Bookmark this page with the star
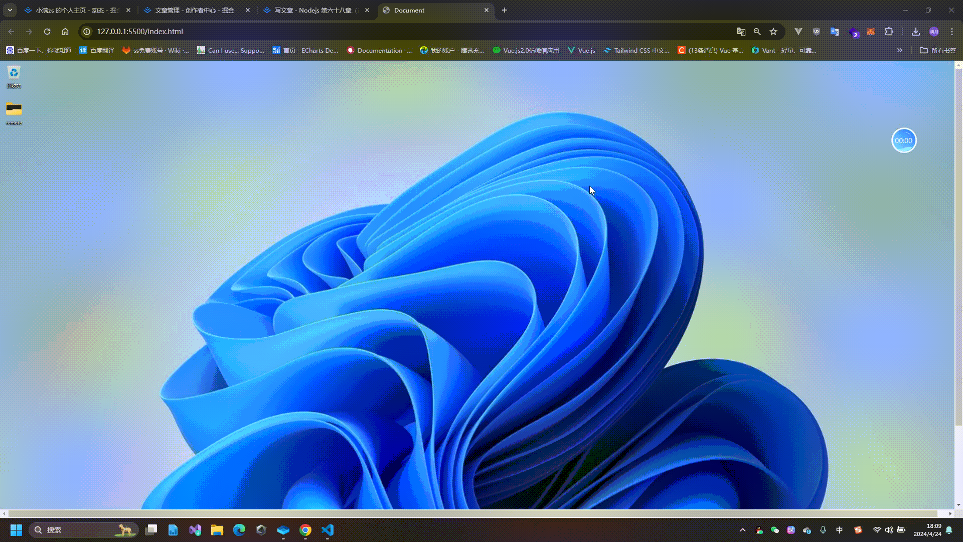This screenshot has height=542, width=963. 773,31
